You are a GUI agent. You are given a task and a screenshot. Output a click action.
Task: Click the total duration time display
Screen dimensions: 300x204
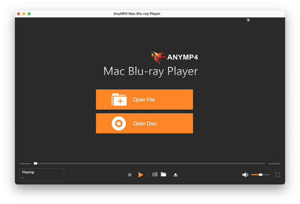(274, 164)
